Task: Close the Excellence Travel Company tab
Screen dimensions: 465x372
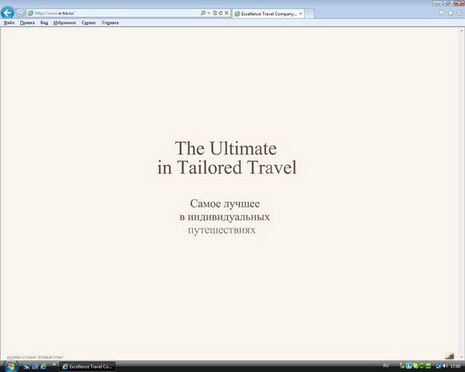Action: (301, 14)
